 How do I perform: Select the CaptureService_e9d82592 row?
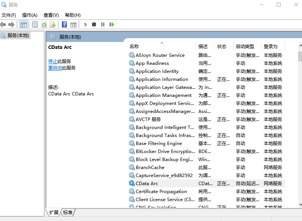[206, 176]
